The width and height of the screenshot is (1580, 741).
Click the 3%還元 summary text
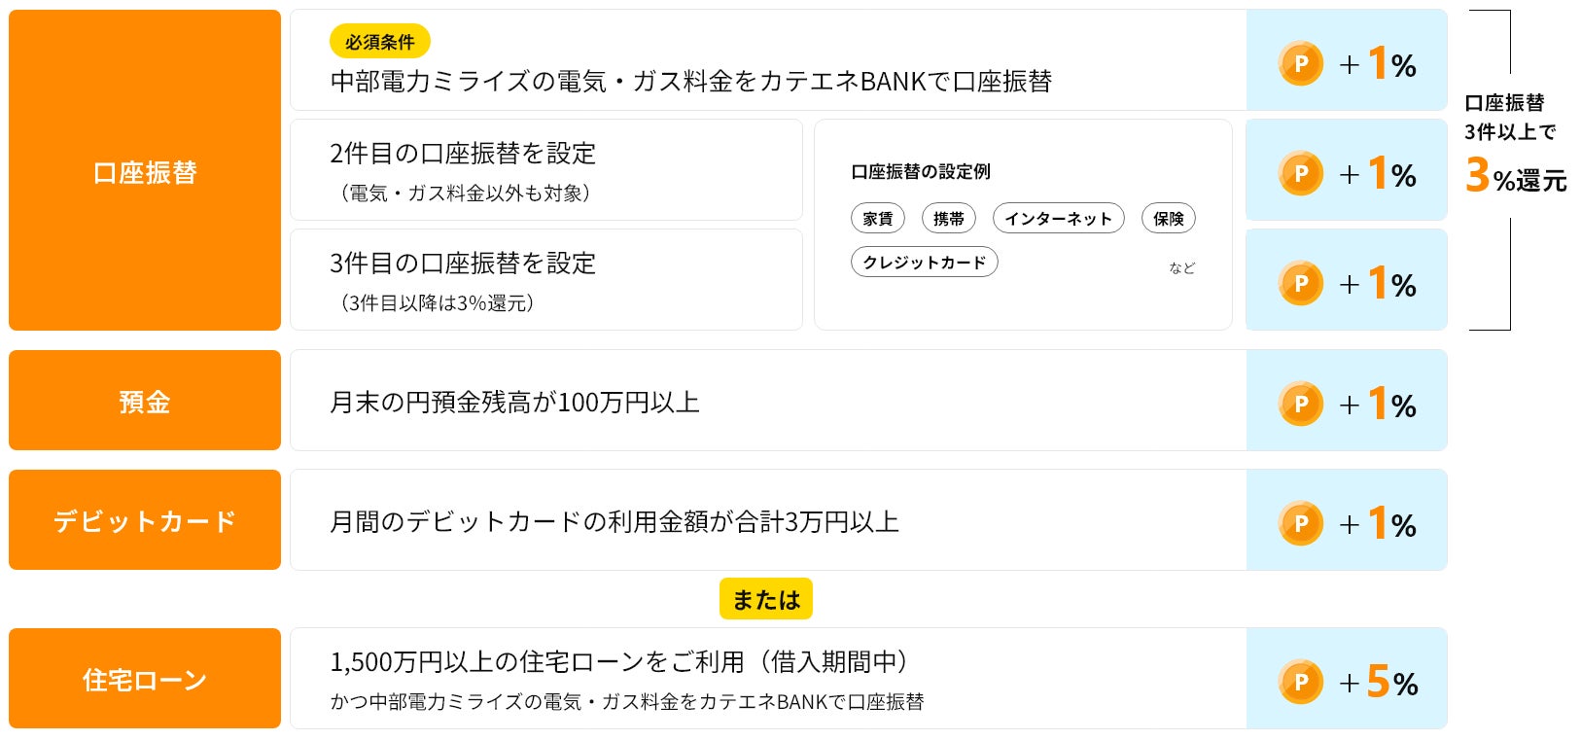[1515, 177]
